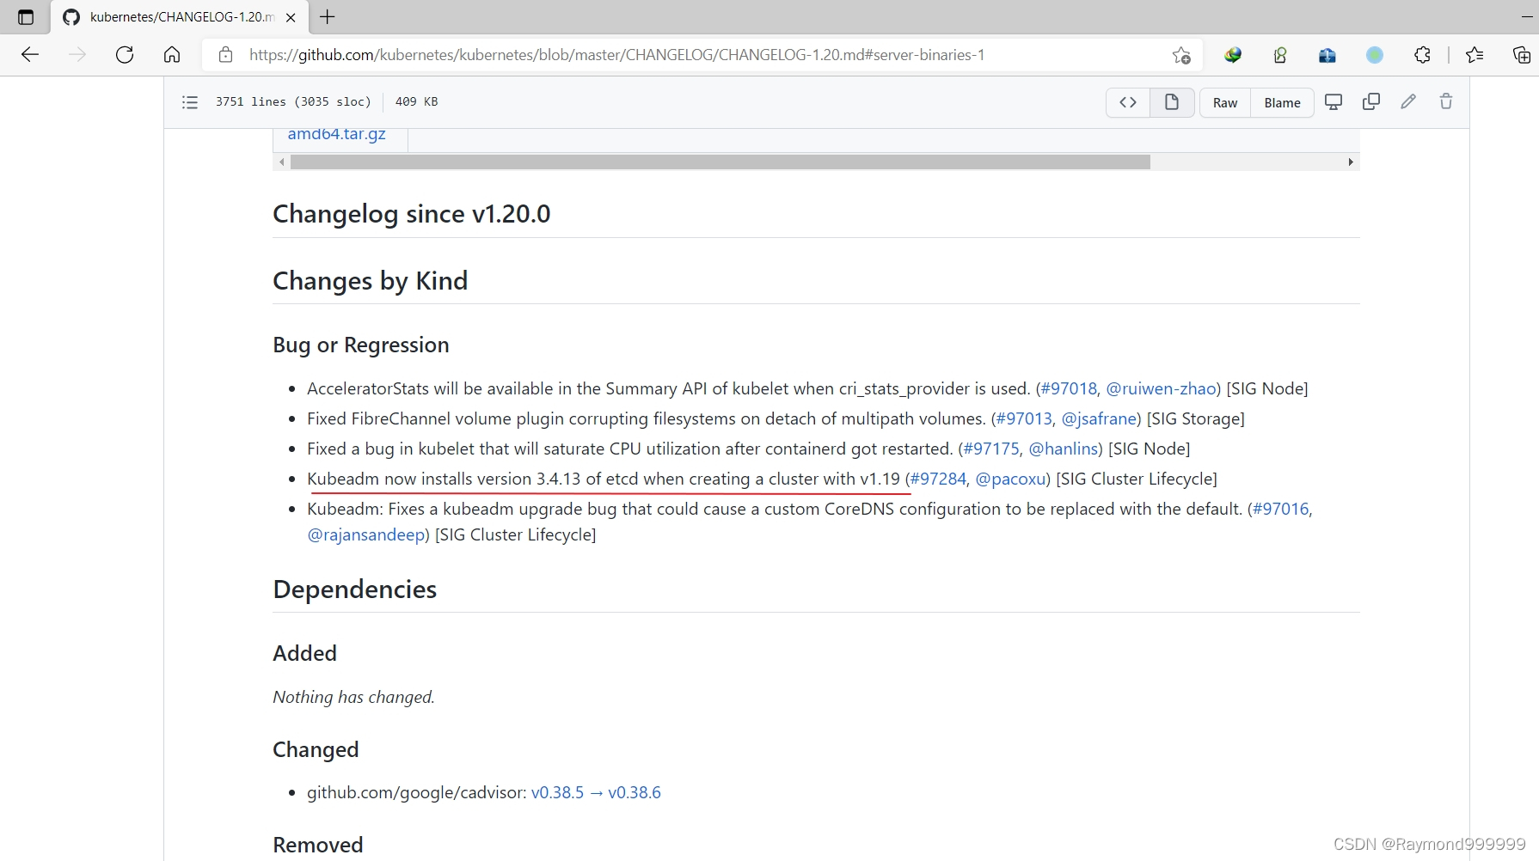Open the tab actions menu icon

tap(26, 17)
